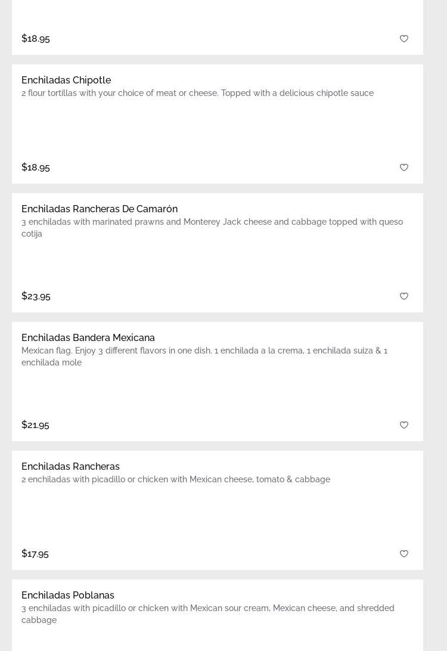447x651 pixels.
Task: Click the tomato & cabbage description line
Action: (x=176, y=479)
